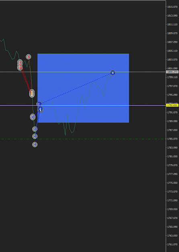Screen dimensions: 179x252
Task: Click the blue buy marker just above the green dashed line
Action: click(35, 136)
